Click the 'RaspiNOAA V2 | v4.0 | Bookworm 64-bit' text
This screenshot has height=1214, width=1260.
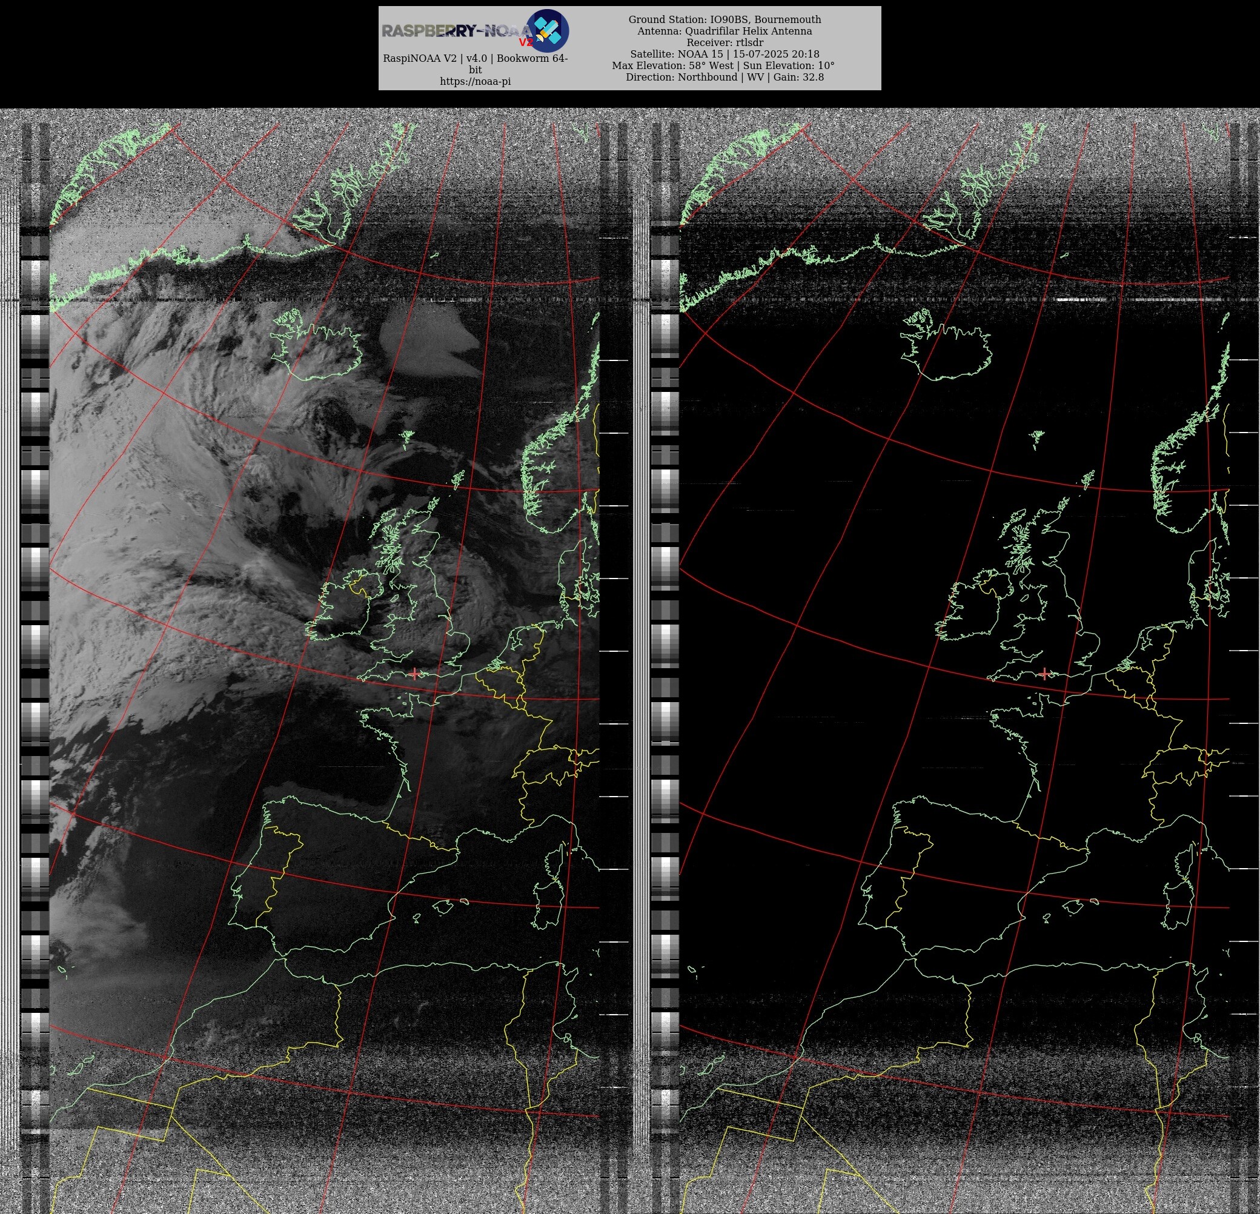pos(475,64)
